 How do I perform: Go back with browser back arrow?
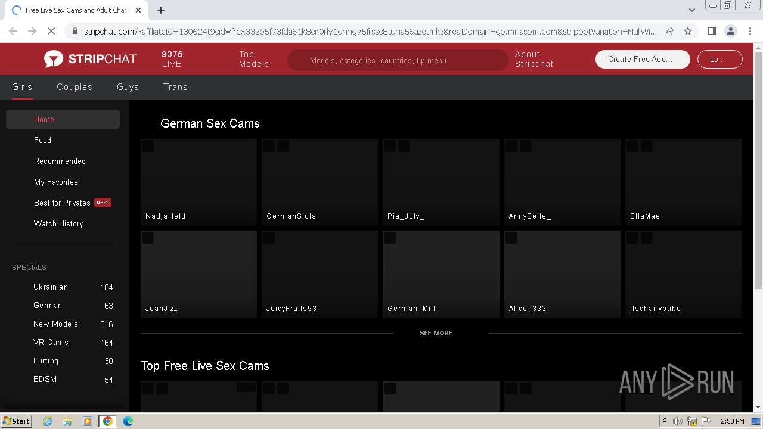point(13,31)
